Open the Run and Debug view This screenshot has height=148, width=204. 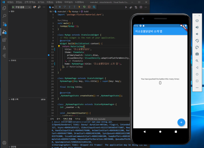pos(4,32)
